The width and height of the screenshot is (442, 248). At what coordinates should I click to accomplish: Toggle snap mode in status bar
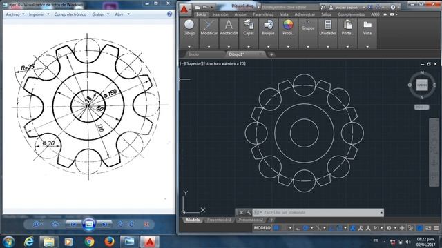(x=284, y=228)
